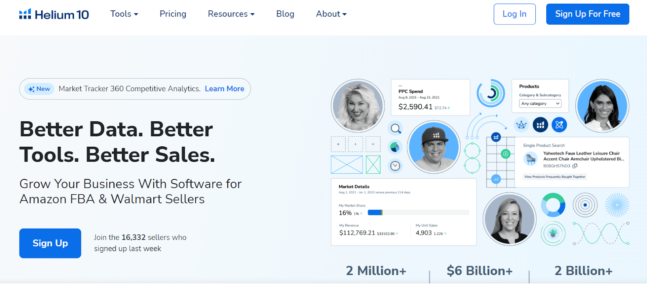Open the Any category dropdown
This screenshot has width=647, height=285.
click(540, 104)
